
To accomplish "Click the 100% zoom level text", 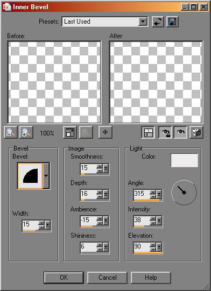I will [47, 133].
